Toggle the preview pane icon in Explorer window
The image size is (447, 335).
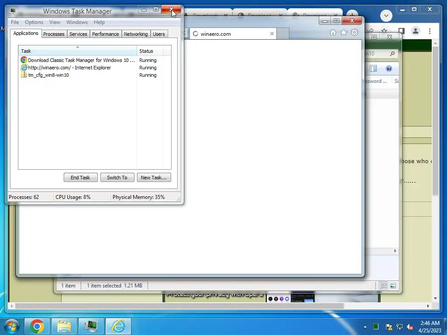[x=373, y=68]
